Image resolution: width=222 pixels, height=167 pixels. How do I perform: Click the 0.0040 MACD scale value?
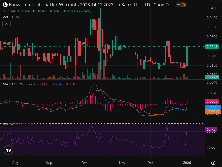[x=212, y=82]
